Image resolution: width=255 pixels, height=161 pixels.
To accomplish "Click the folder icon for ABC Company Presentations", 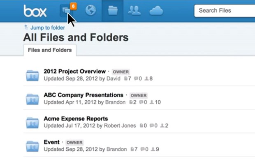I will tap(32, 99).
